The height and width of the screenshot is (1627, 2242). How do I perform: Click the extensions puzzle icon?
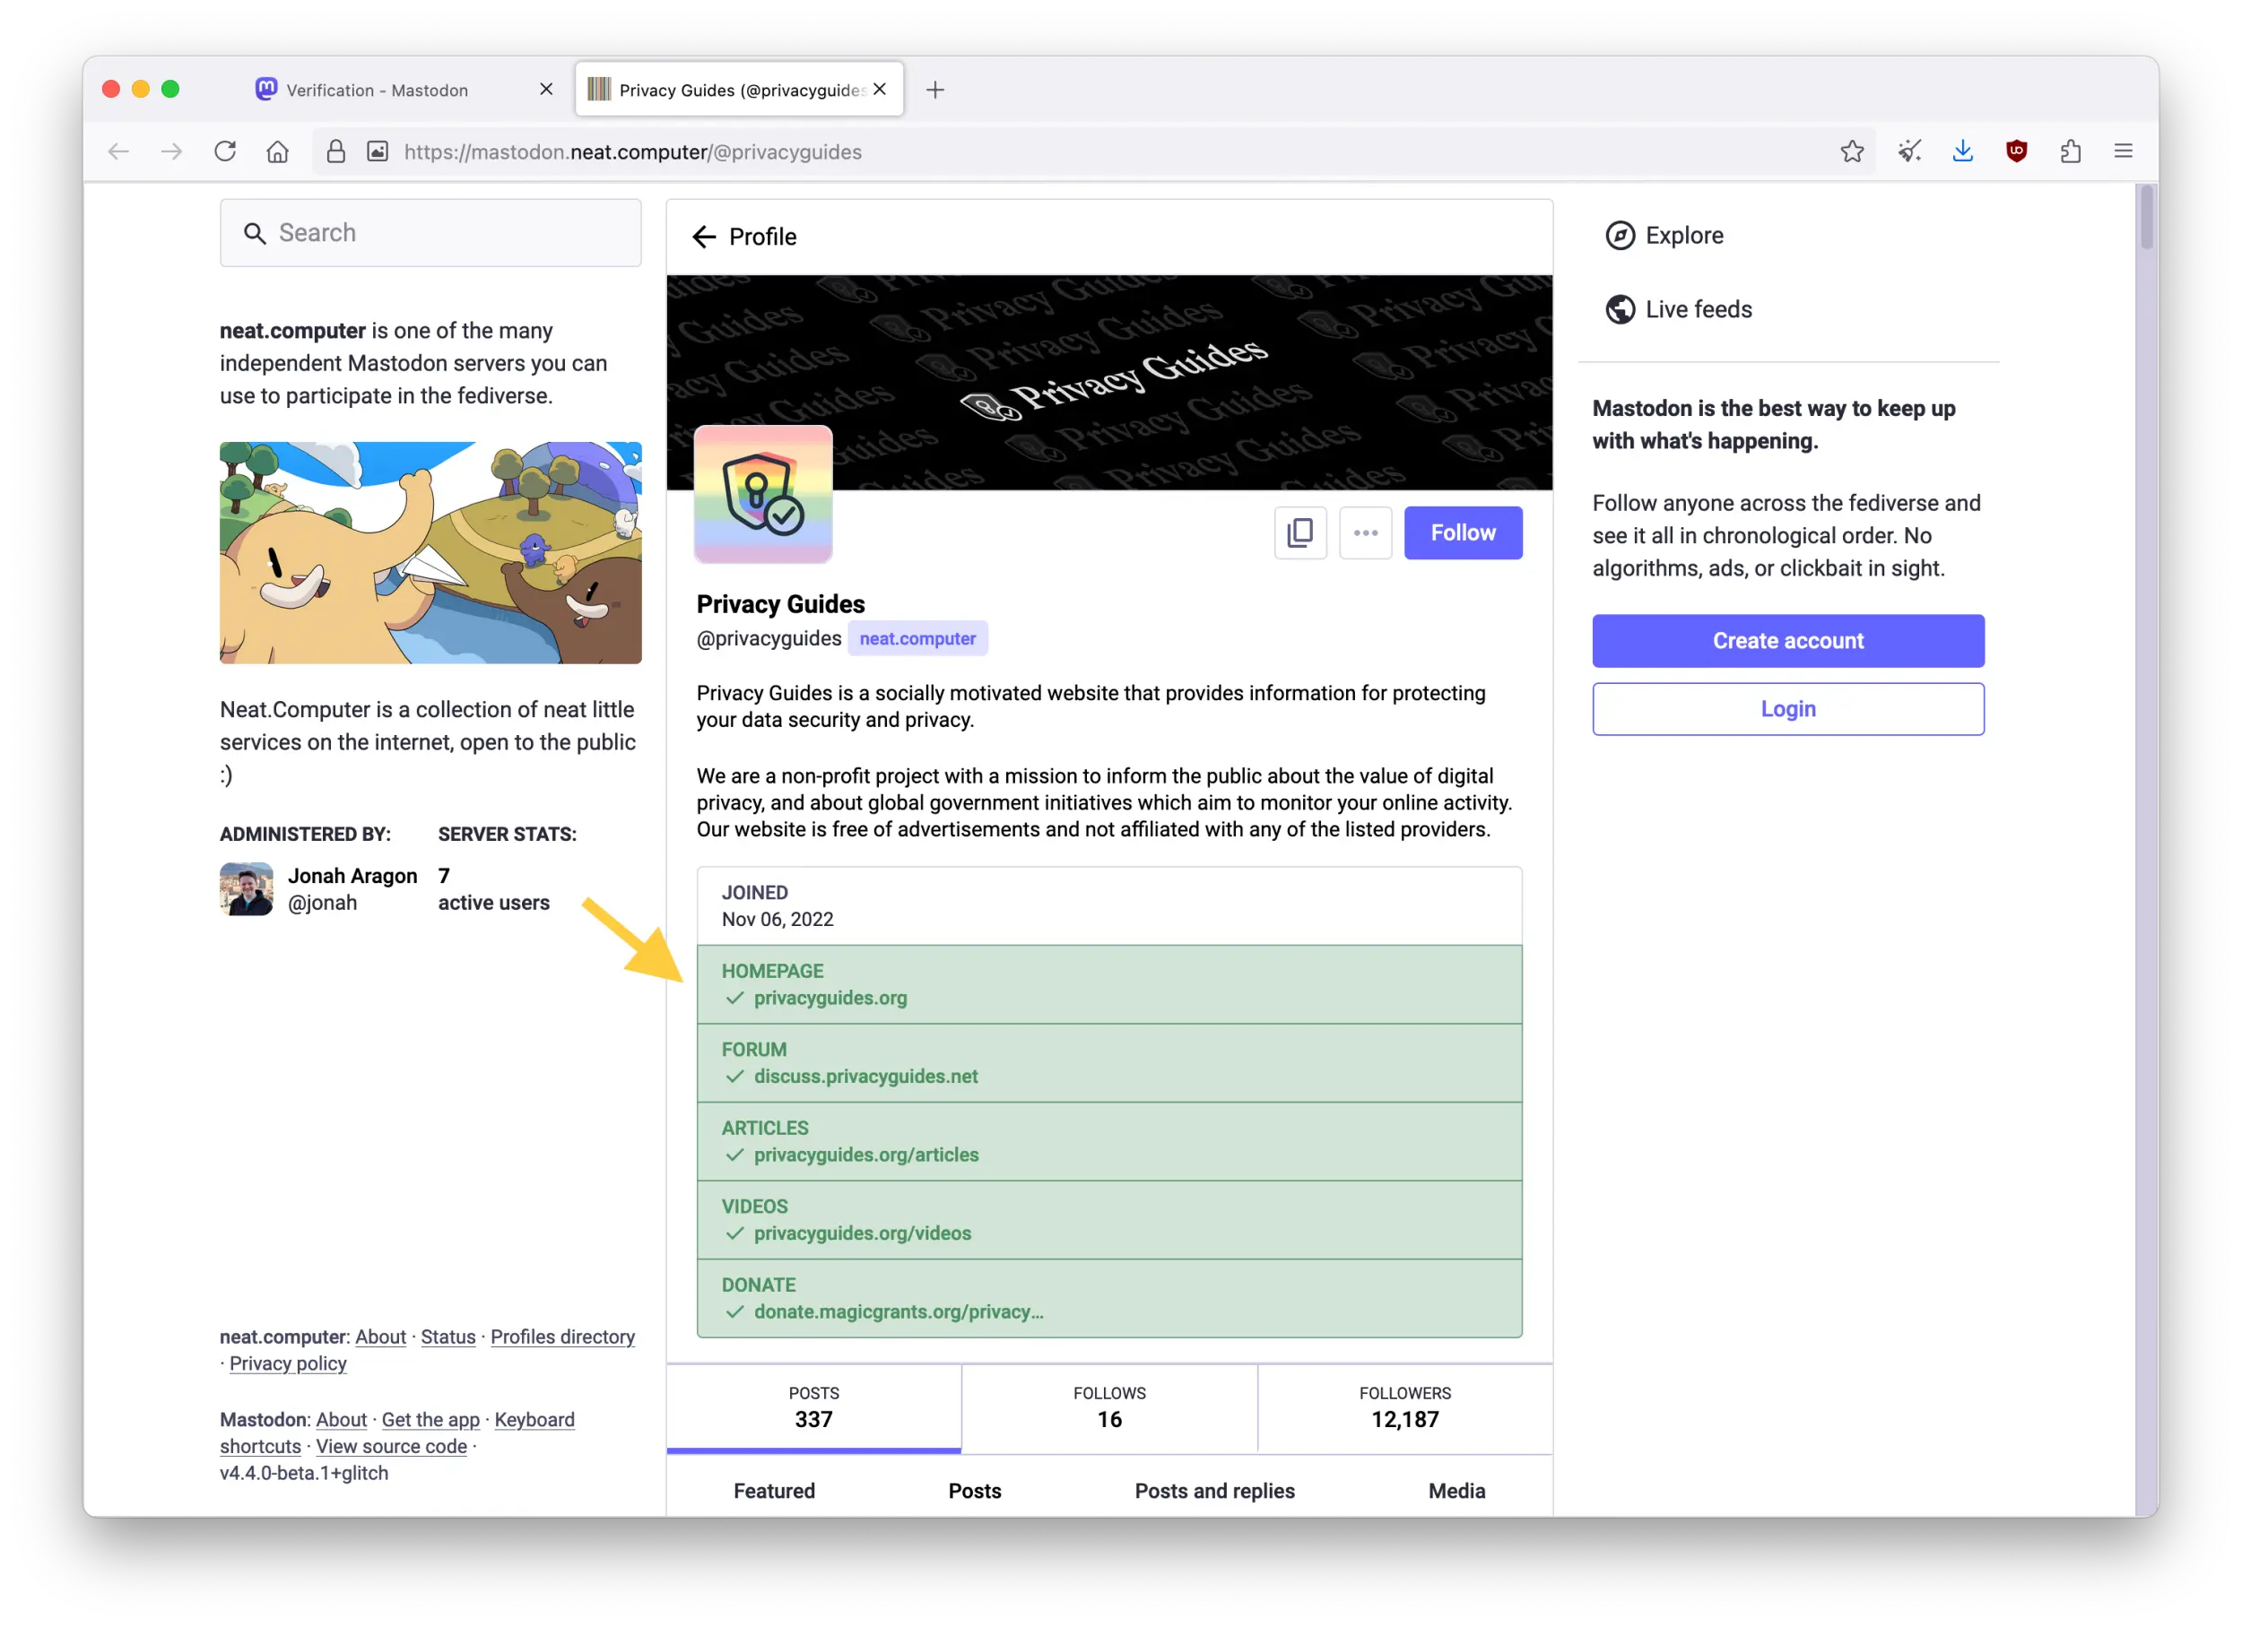[x=2070, y=151]
